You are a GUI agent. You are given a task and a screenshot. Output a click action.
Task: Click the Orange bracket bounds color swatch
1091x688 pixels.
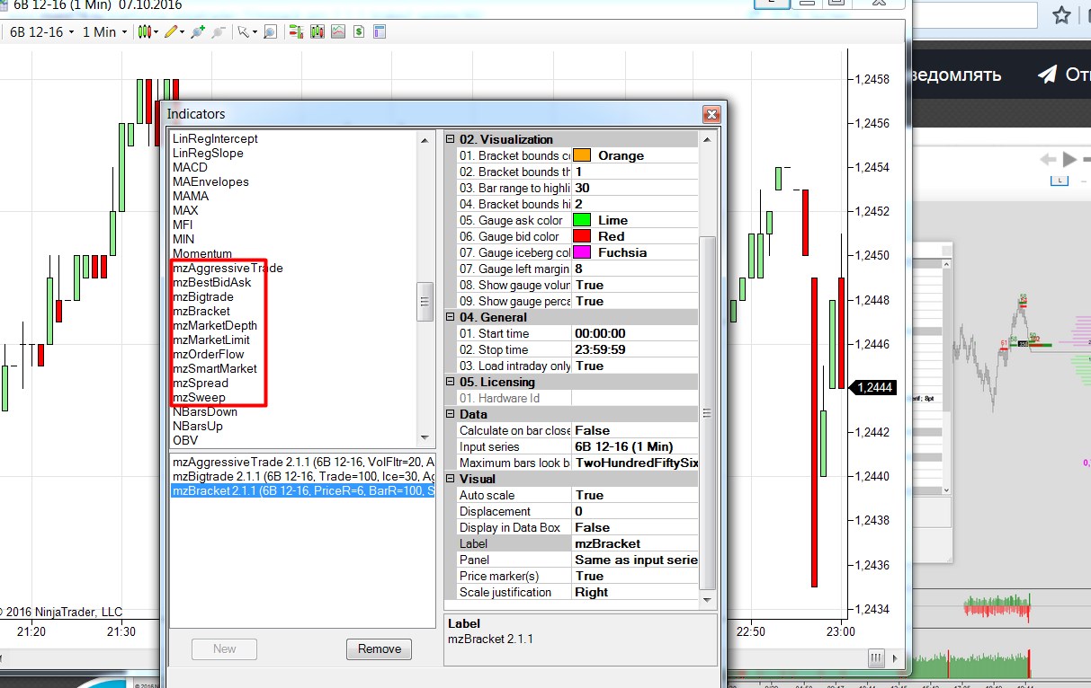[583, 155]
